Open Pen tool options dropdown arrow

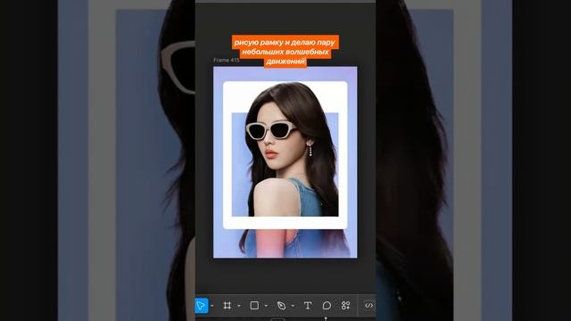(x=293, y=306)
